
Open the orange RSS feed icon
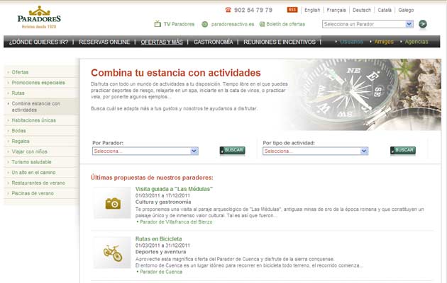(292, 10)
